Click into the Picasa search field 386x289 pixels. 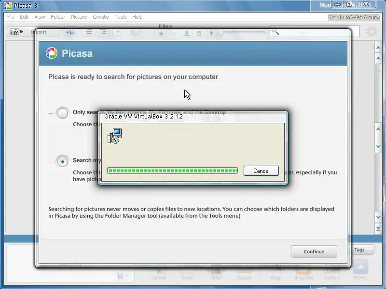coord(315,31)
